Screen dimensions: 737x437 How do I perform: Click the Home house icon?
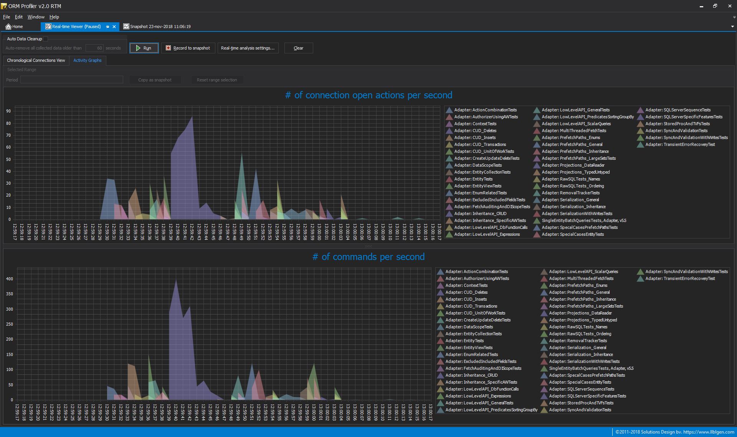coord(8,26)
